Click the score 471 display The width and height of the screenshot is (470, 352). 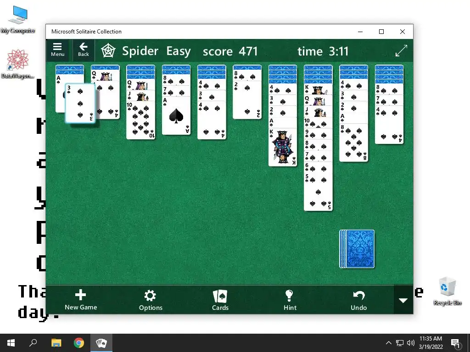(x=230, y=51)
